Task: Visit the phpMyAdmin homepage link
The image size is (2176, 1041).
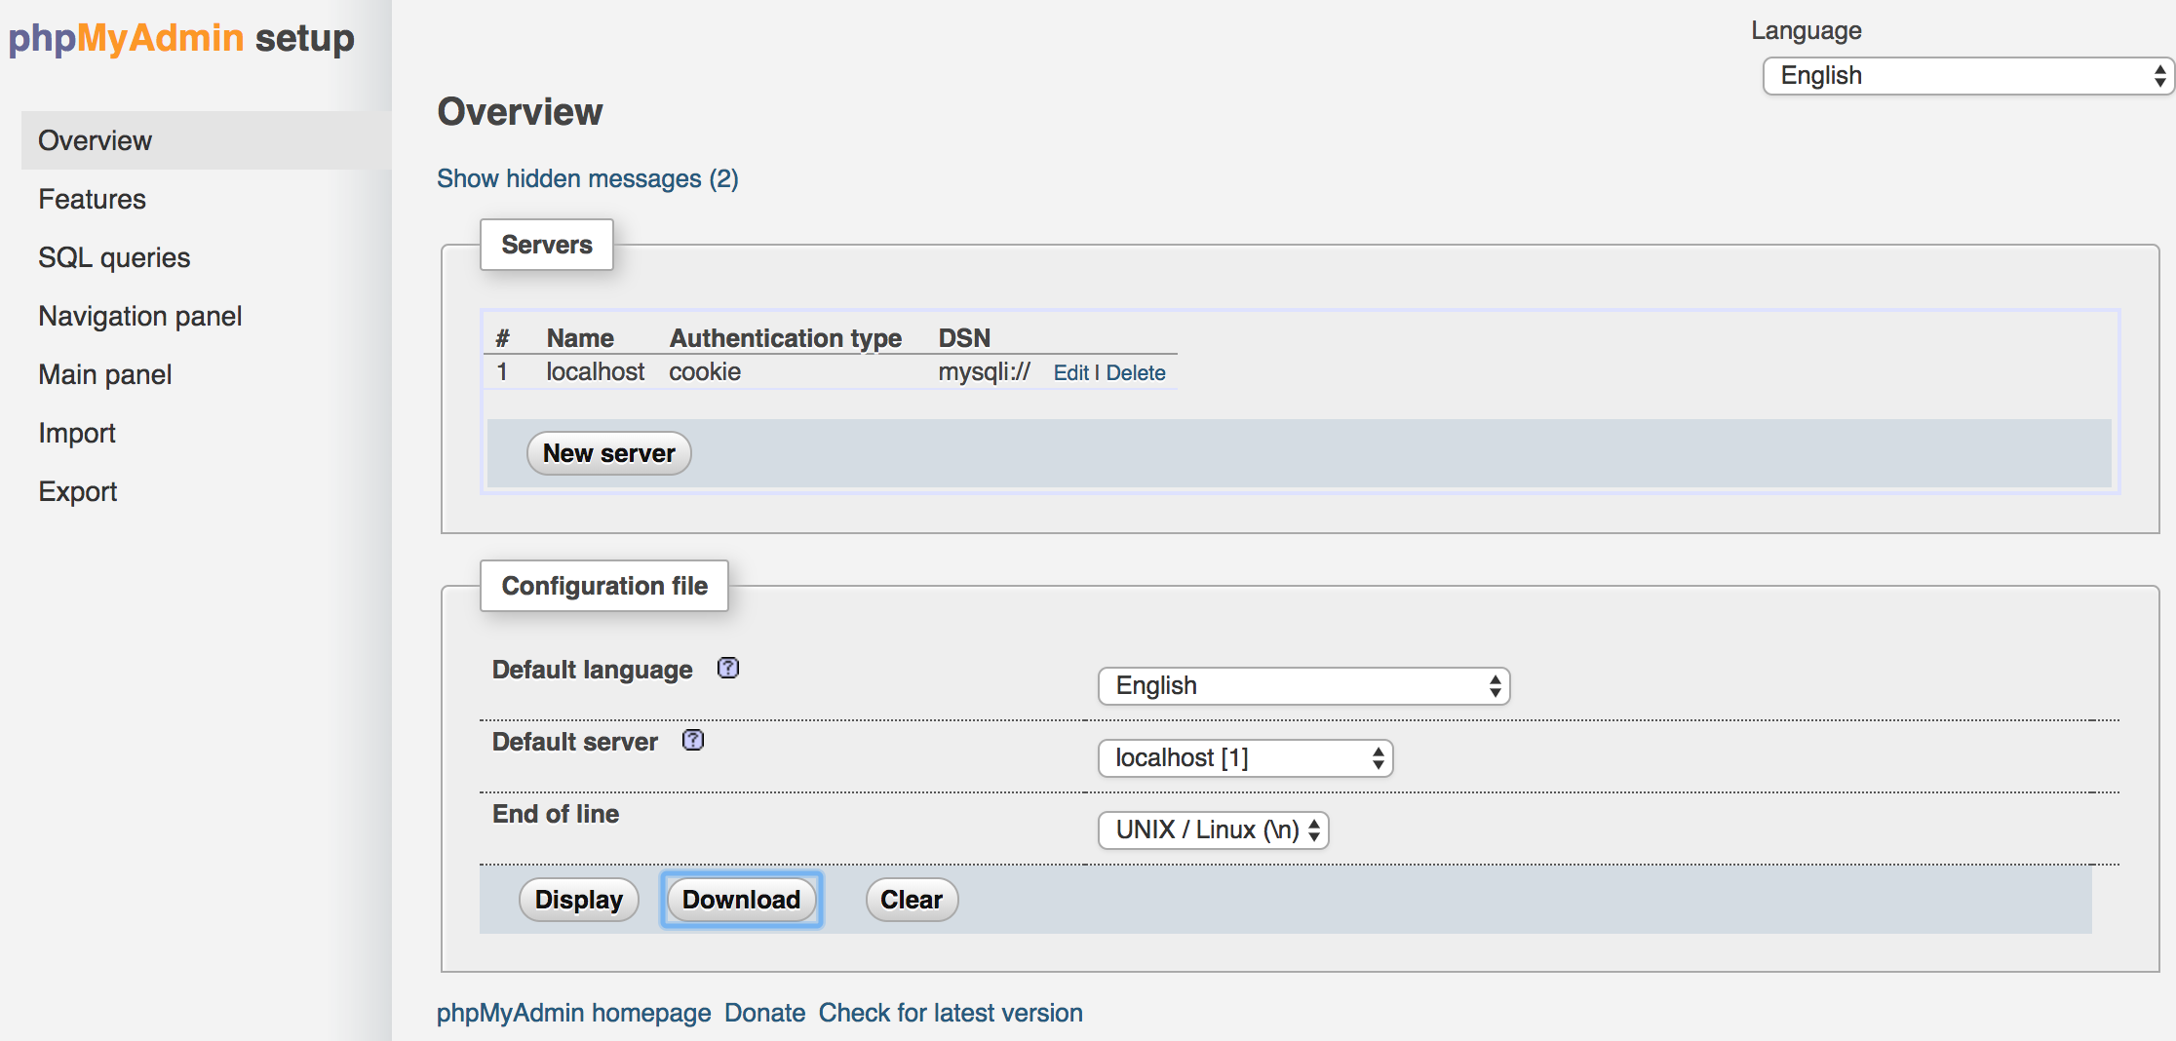Action: [574, 1013]
